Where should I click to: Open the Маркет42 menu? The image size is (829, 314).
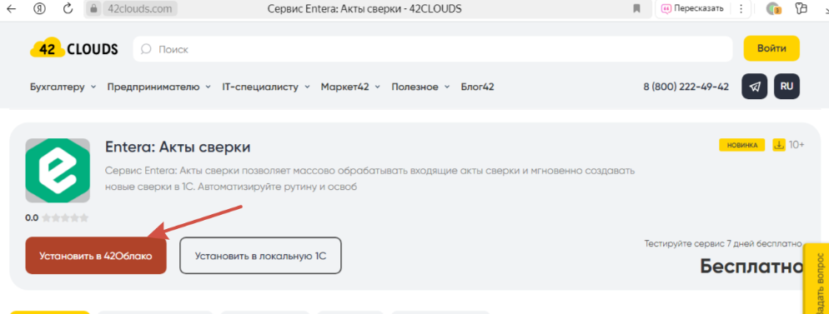click(x=350, y=87)
